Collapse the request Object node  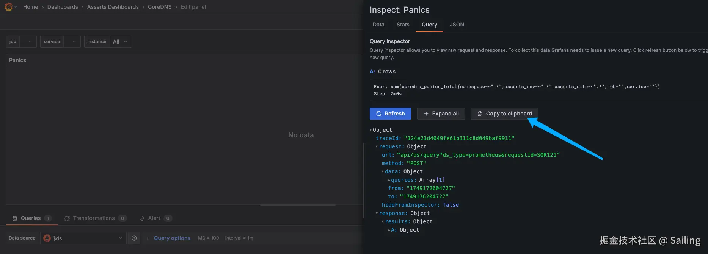pyautogui.click(x=377, y=147)
